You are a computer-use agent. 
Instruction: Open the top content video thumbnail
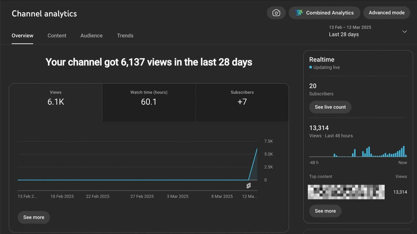click(x=346, y=192)
